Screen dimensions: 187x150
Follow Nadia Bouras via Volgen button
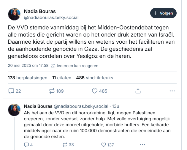point(163,13)
